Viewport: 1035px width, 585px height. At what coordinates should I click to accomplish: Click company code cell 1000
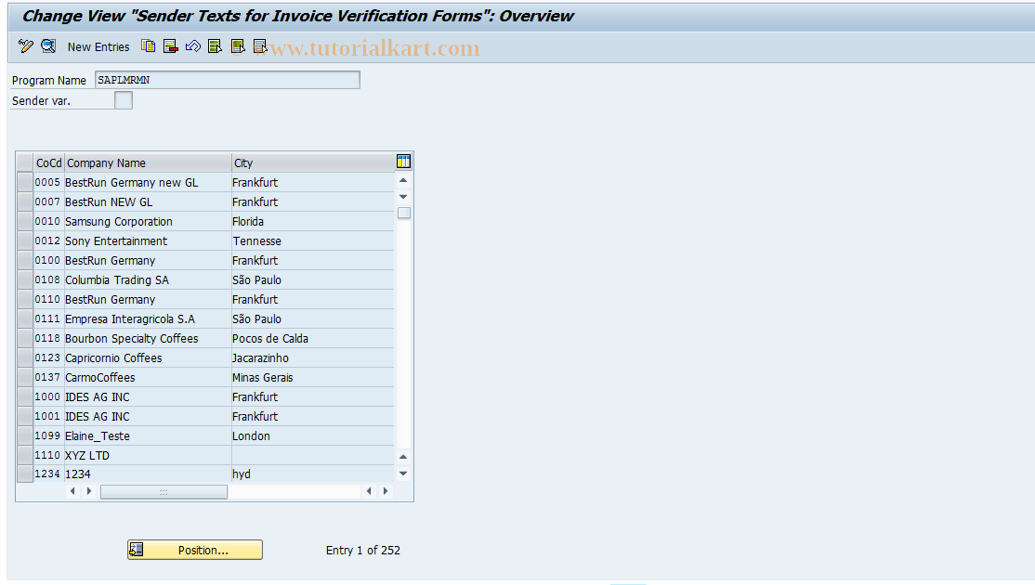(x=47, y=397)
